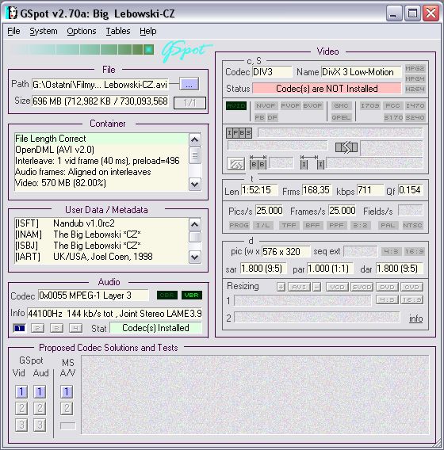Click the H264 codec indicator

[415, 89]
